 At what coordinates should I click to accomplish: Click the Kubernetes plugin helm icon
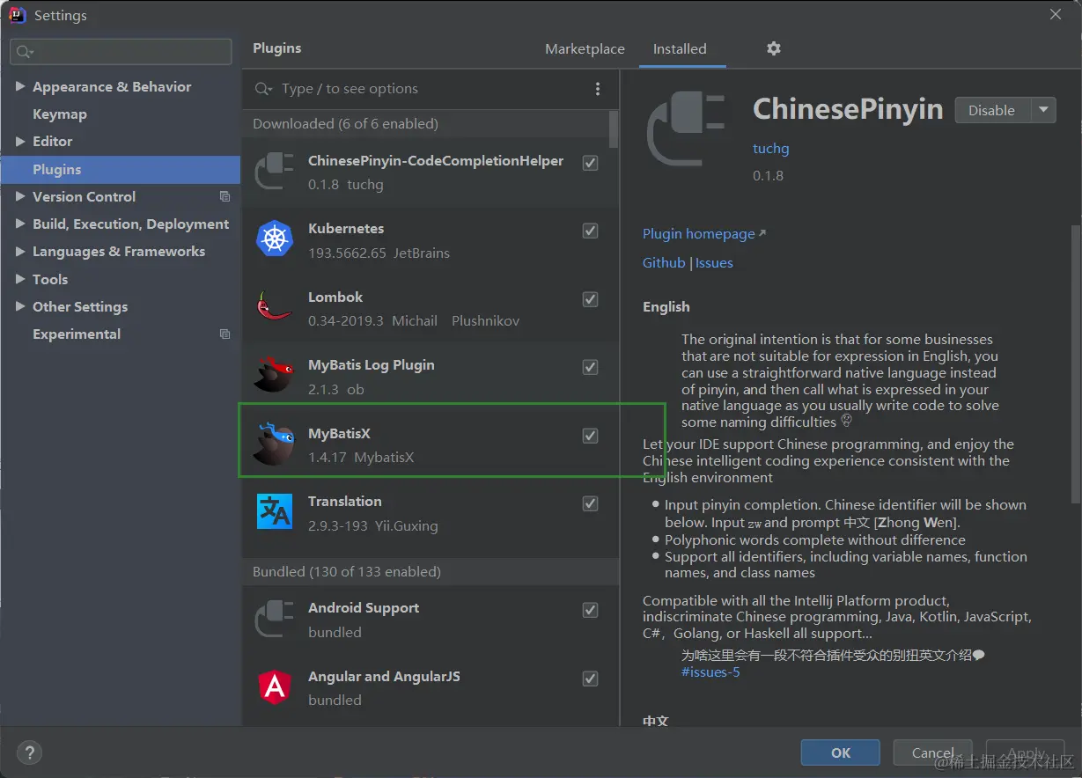click(x=274, y=239)
